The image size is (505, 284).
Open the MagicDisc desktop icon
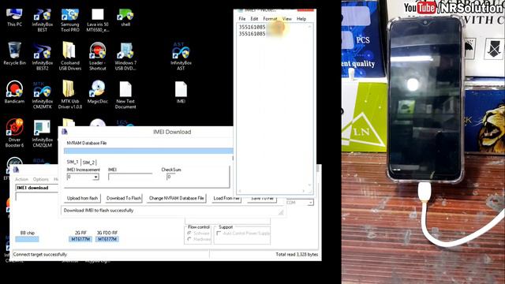coord(98,92)
